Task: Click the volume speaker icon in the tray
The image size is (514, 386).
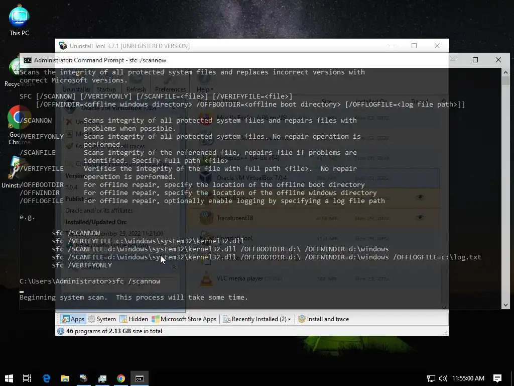Action: 443,378
